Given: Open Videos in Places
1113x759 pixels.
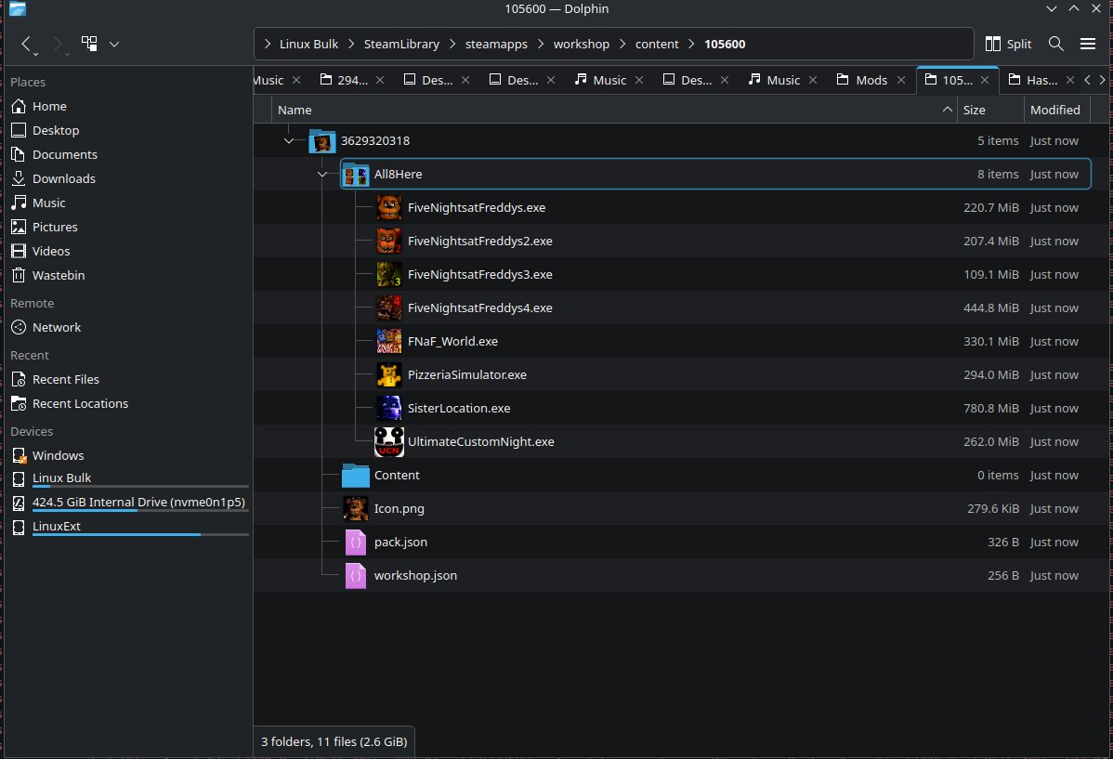Looking at the screenshot, I should click(51, 251).
